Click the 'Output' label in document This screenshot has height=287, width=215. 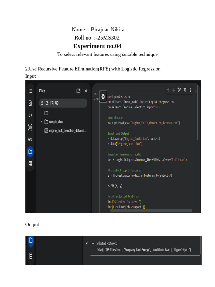pyautogui.click(x=32, y=224)
